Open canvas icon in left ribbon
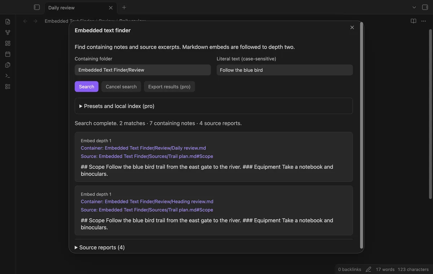The image size is (433, 274). tap(8, 43)
